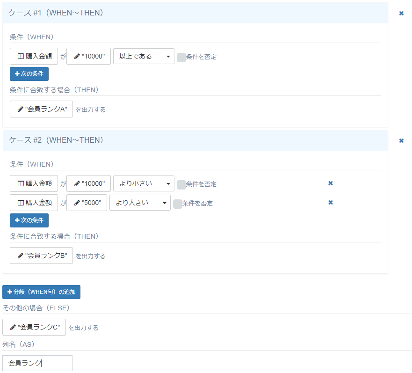Open the 'より小さい' operator dropdown
Screen dimensions: 412x373
click(x=144, y=184)
